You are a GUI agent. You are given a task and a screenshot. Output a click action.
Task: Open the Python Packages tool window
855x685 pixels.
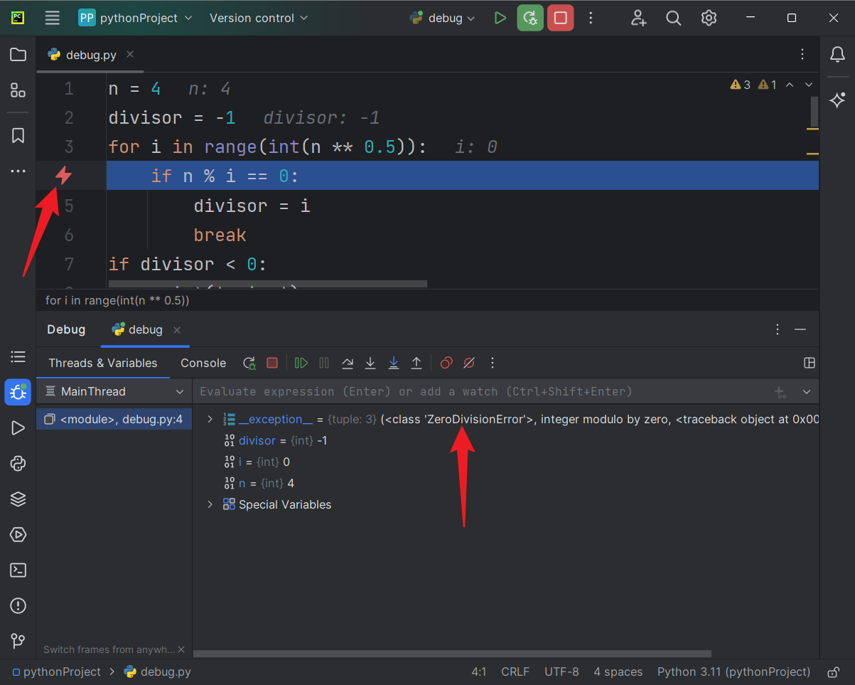18,499
